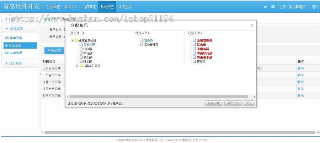Click 管理员 in the 已选人员 list
Image resolution: width=320 pixels, height=143 pixels.
point(201,61)
